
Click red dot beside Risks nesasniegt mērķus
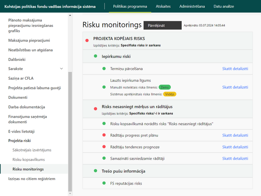point(96,109)
